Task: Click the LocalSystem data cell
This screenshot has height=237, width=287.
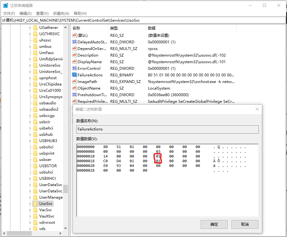Action: [159, 88]
